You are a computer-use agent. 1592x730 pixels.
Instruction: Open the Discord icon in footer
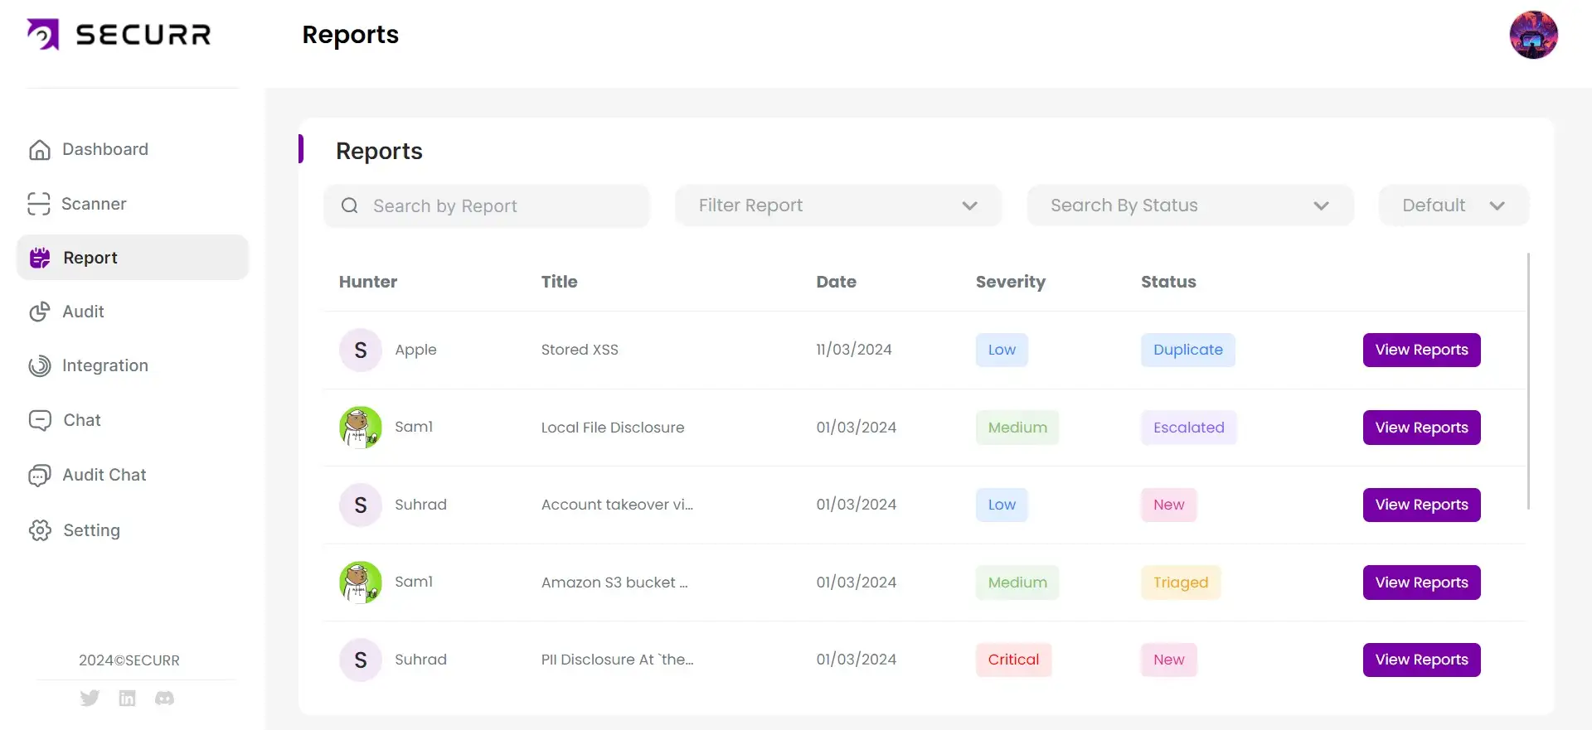pyautogui.click(x=164, y=699)
